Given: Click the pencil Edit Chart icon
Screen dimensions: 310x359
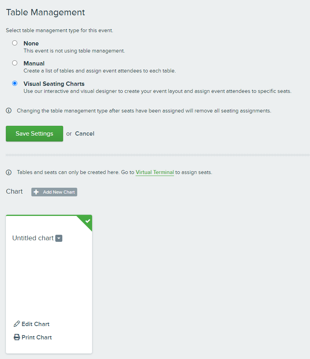Looking at the screenshot, I should [x=17, y=324].
